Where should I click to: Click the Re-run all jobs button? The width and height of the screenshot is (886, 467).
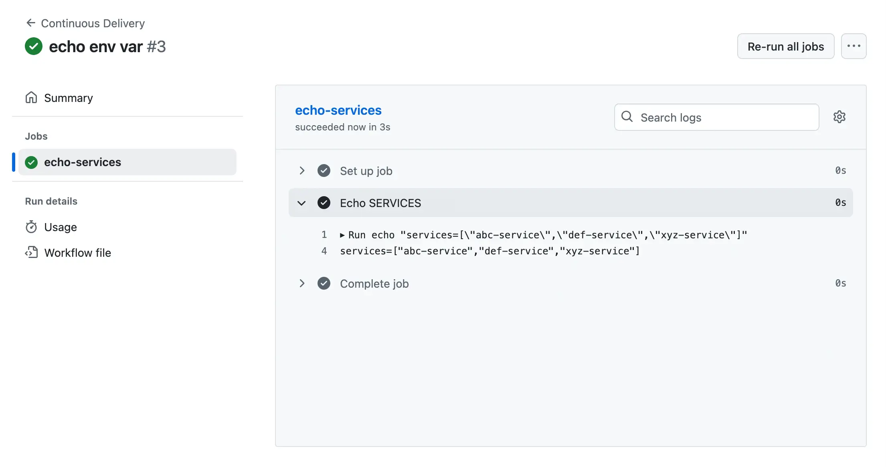785,46
